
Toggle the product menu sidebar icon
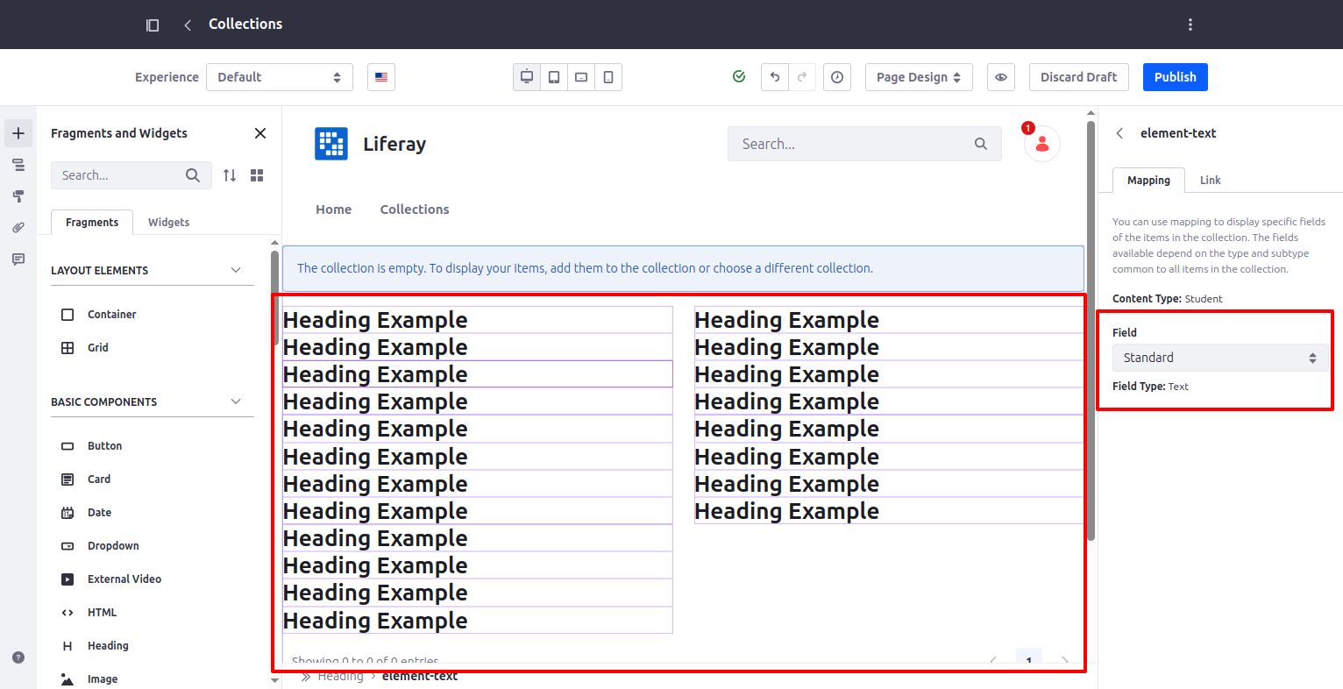[153, 25]
